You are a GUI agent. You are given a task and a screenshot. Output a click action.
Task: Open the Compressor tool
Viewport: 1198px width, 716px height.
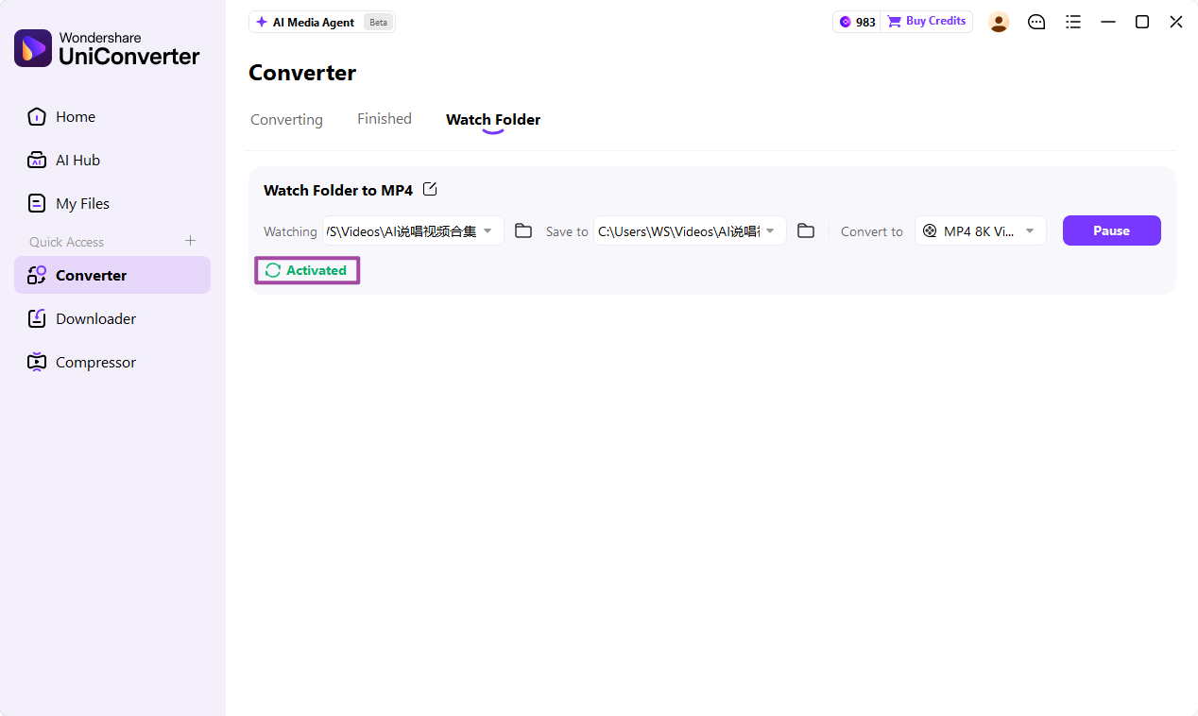(112, 363)
